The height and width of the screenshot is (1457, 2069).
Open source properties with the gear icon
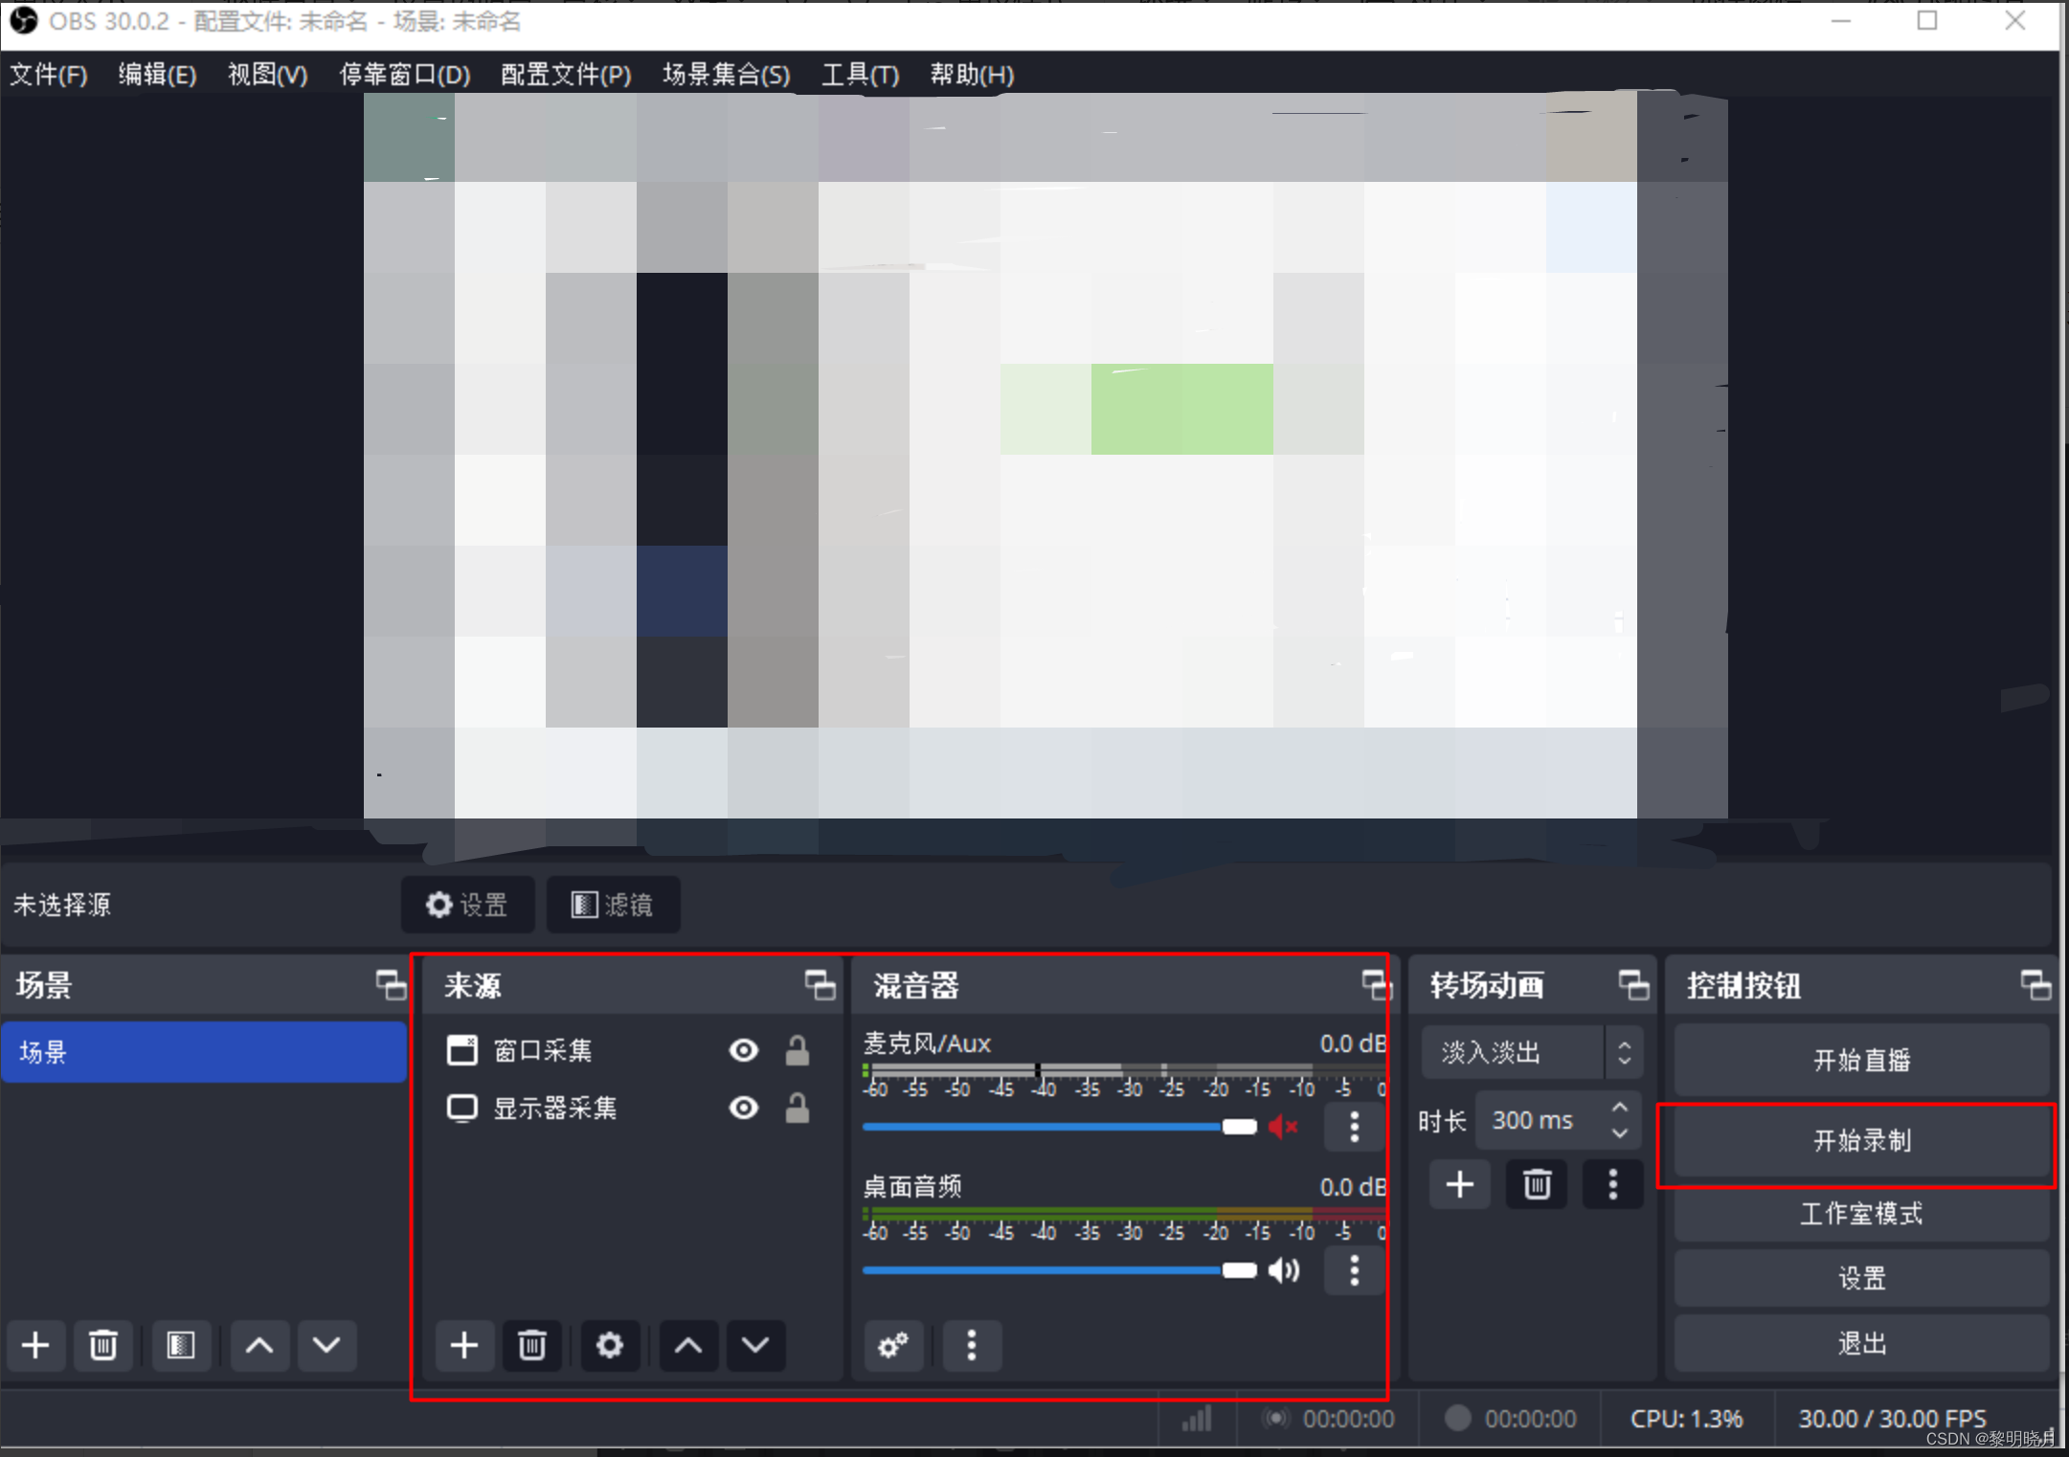(610, 1345)
